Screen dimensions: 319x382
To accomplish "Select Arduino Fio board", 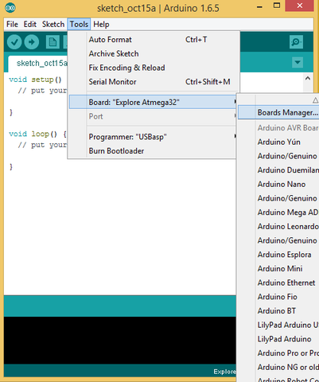I will click(x=278, y=297).
